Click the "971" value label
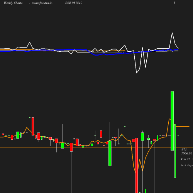Screen dimensions: 193x193 coord(184,149)
